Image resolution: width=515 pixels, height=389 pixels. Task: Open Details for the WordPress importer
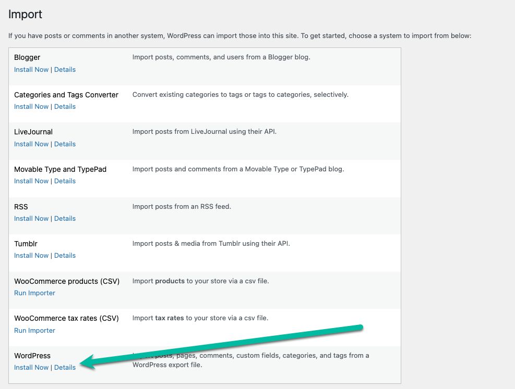point(65,367)
